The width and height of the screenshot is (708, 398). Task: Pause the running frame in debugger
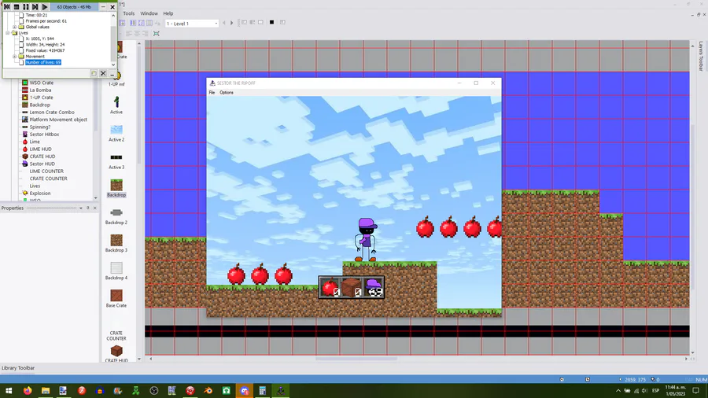coord(26,7)
